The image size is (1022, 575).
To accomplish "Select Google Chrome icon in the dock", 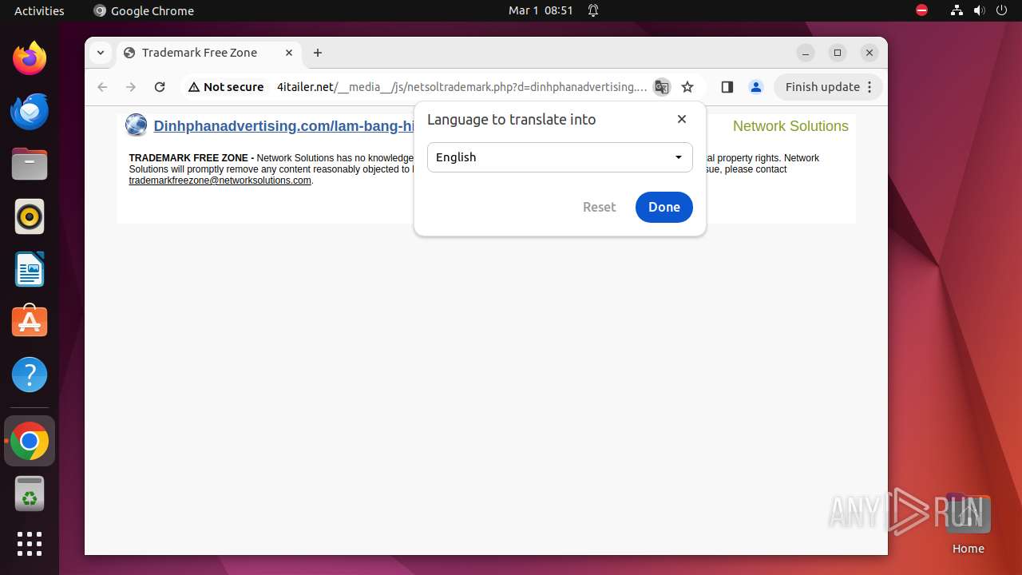I will point(30,441).
